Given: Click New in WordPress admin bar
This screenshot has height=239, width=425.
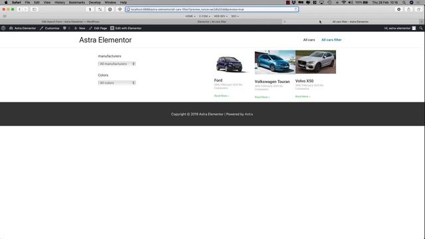Looking at the screenshot, I should click(x=80, y=28).
